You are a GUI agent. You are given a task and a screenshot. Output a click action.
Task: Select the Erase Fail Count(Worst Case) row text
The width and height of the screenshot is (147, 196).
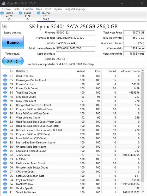point(32,113)
